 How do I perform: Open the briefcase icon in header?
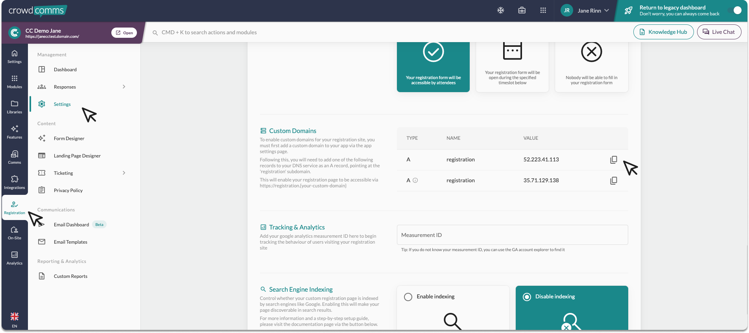coord(522,11)
